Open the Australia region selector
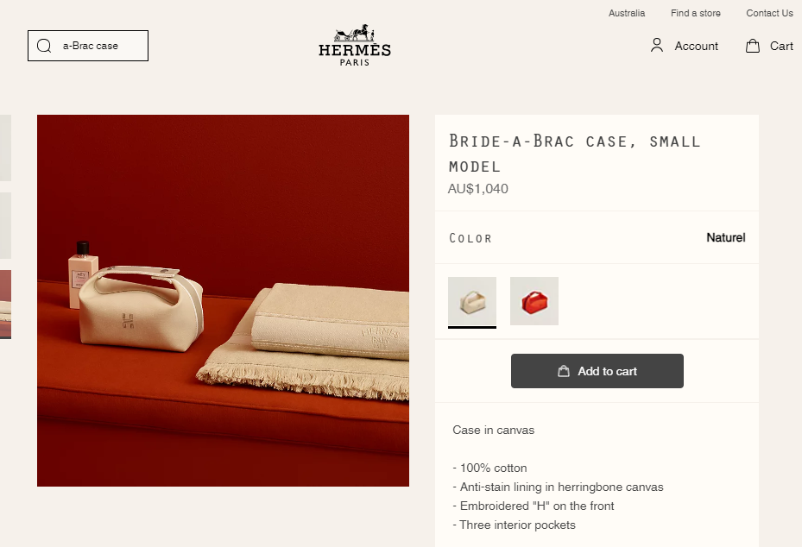This screenshot has height=547, width=802. pos(627,13)
